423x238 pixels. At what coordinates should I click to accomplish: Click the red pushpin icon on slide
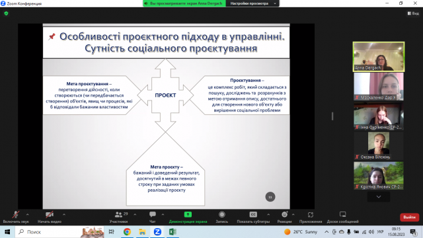click(52, 36)
